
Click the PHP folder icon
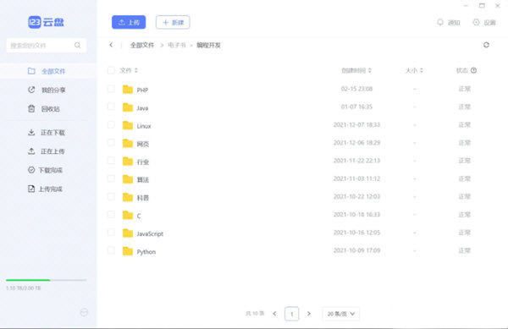pyautogui.click(x=128, y=90)
